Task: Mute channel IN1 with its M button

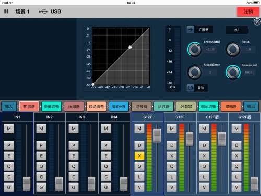Action: pyautogui.click(x=9, y=129)
